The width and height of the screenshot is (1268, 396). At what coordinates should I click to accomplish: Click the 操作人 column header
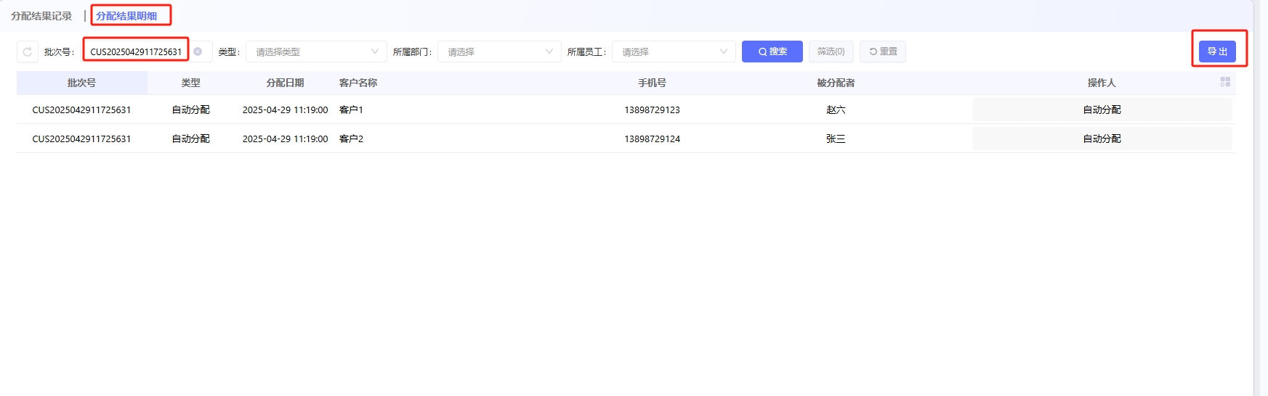(x=1101, y=83)
